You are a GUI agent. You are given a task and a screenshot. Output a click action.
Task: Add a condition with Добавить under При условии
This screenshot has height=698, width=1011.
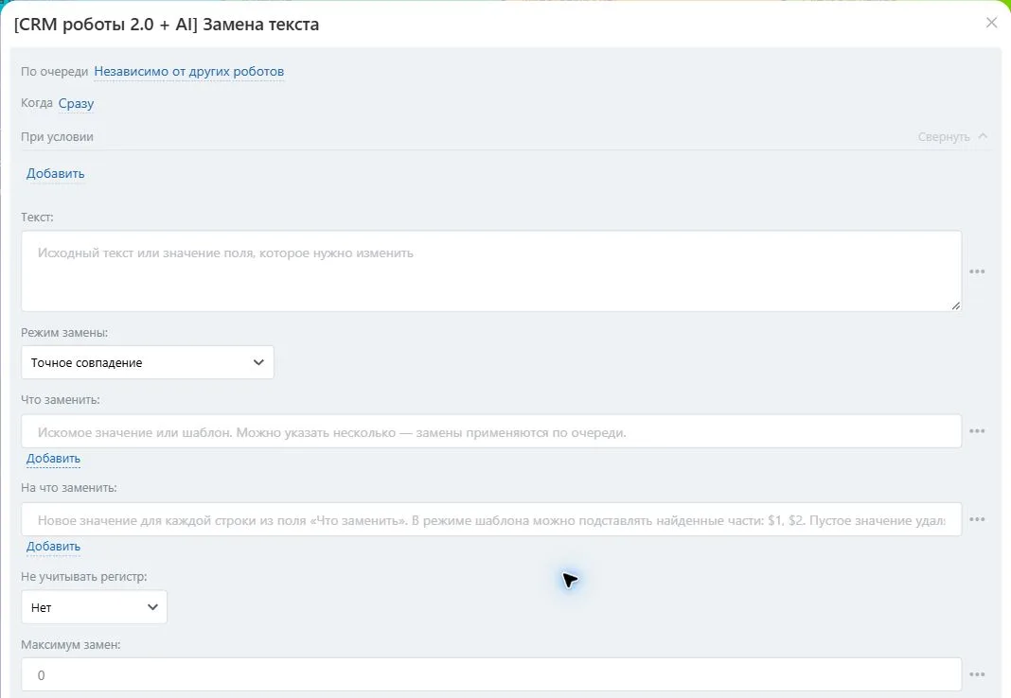tap(56, 174)
